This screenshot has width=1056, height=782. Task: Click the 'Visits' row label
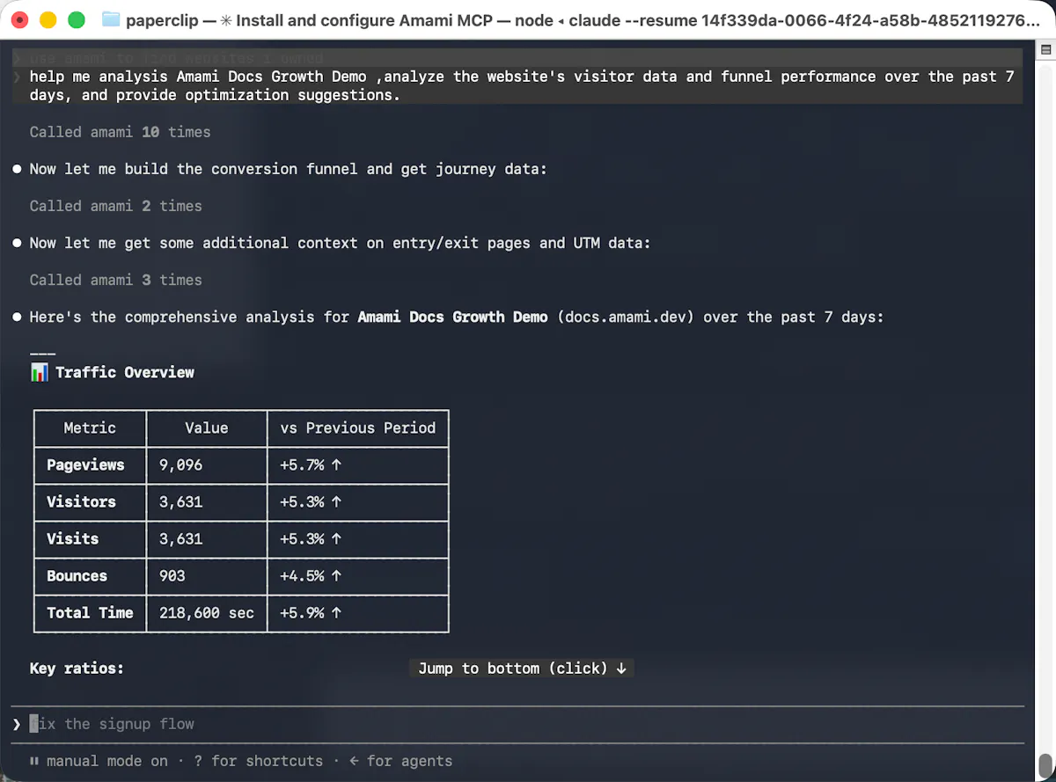pyautogui.click(x=72, y=539)
